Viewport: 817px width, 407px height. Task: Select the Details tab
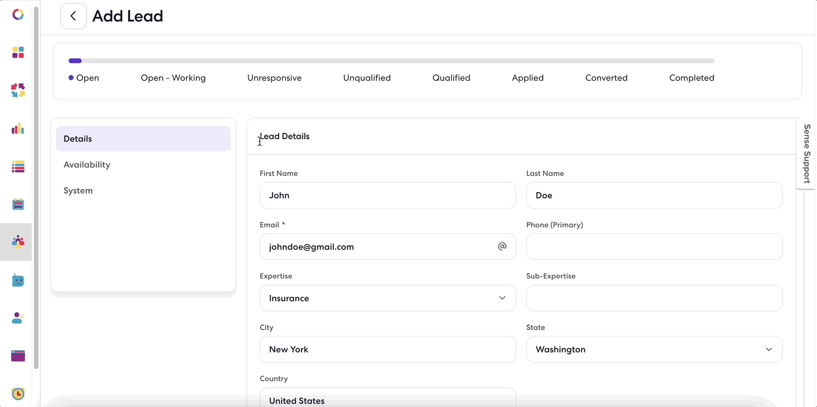point(143,139)
